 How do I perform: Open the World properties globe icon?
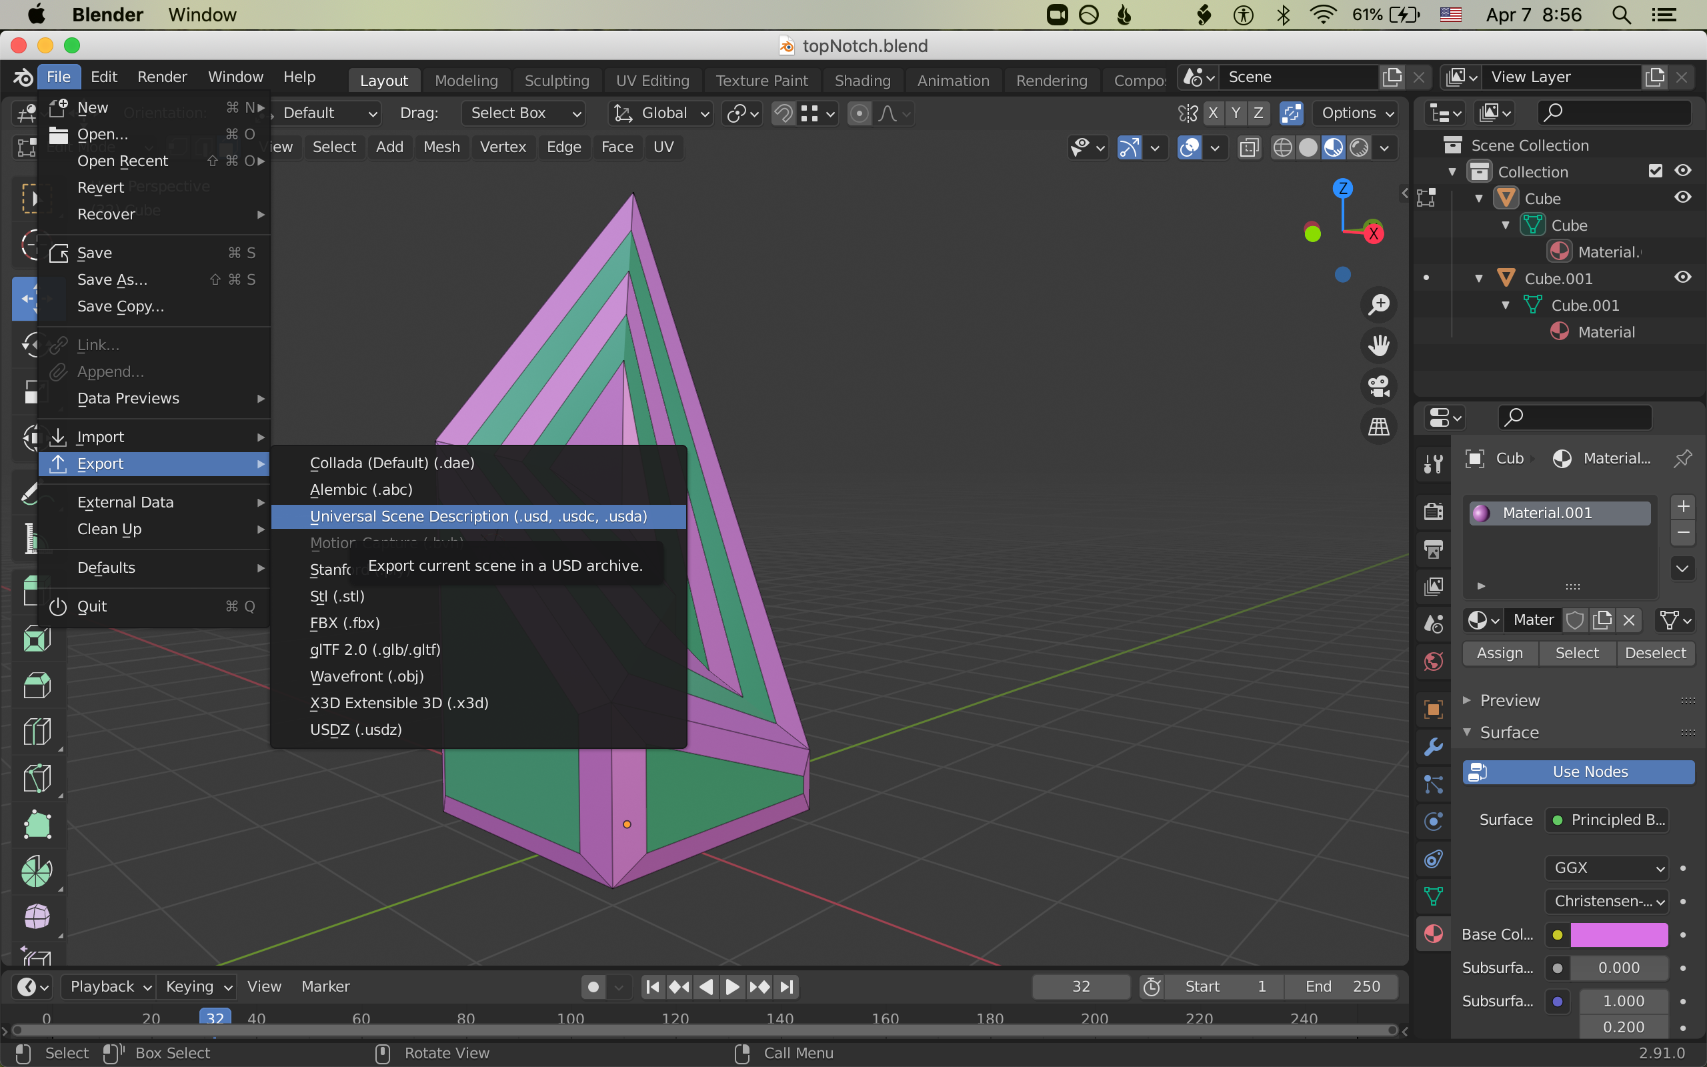tap(1434, 662)
